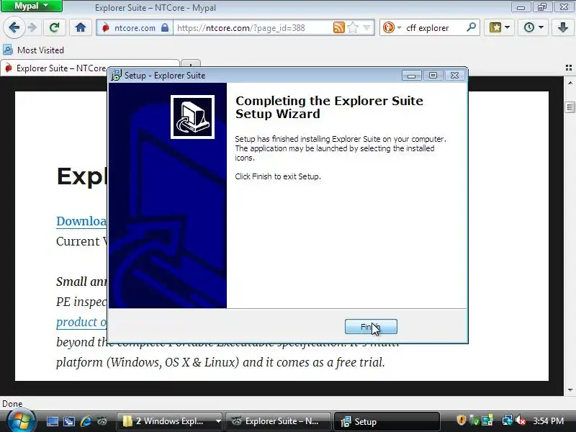Minimize the Setup - Explorer Suite dialog
Viewport: 576px width, 432px height.
tap(411, 76)
